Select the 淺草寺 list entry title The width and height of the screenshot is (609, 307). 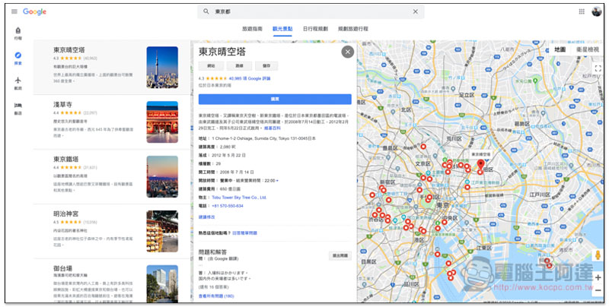[x=62, y=105]
